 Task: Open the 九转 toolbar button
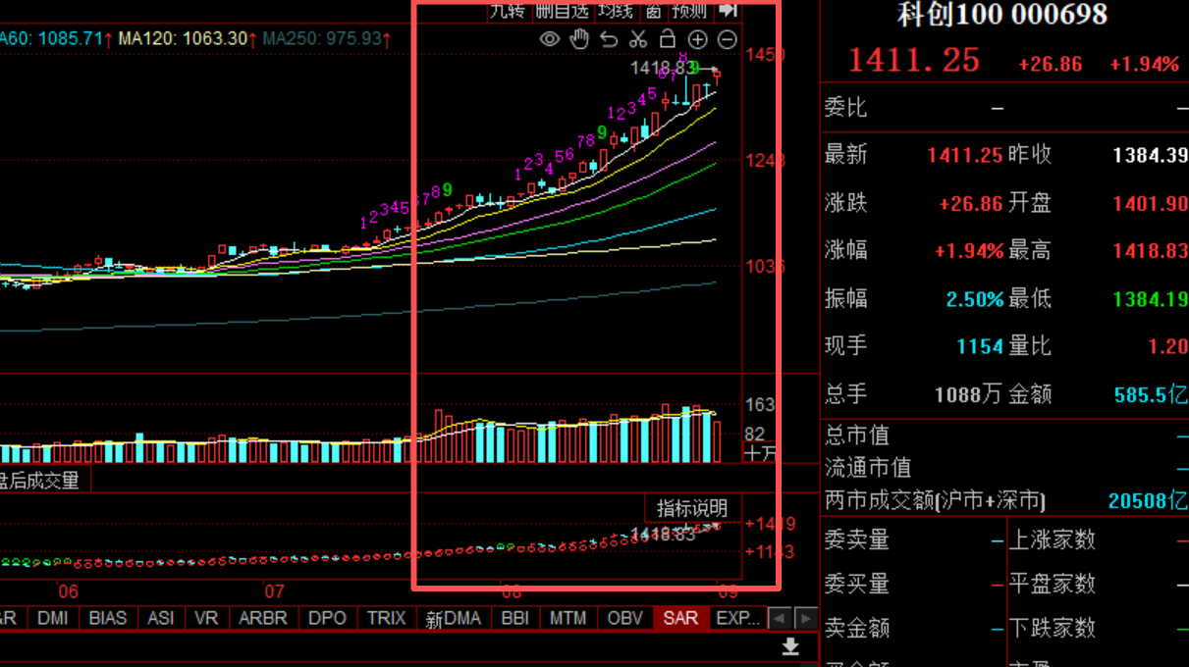pyautogui.click(x=509, y=10)
